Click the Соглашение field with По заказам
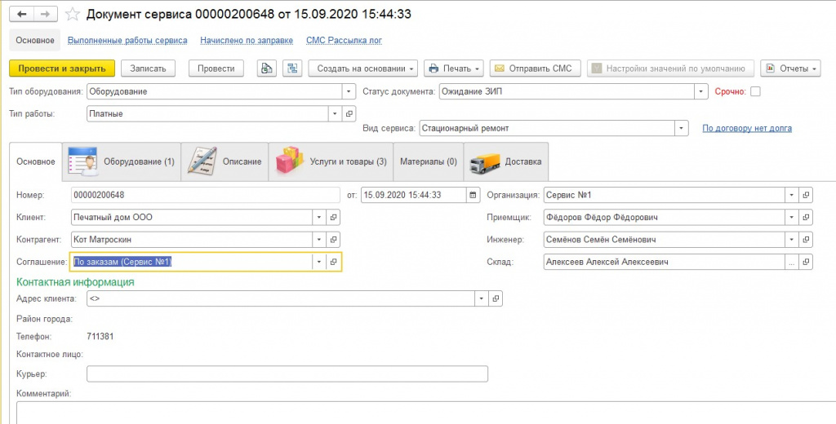This screenshot has width=836, height=424. (x=191, y=262)
